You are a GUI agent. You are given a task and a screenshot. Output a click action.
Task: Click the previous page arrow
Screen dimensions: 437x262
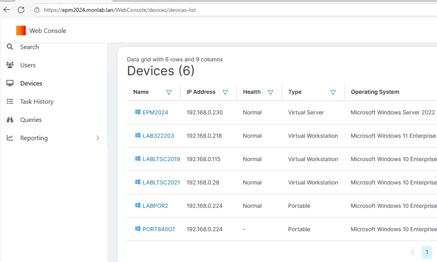(412, 252)
